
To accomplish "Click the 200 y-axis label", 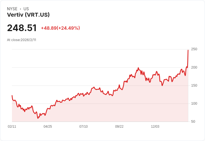I will point(194,67).
